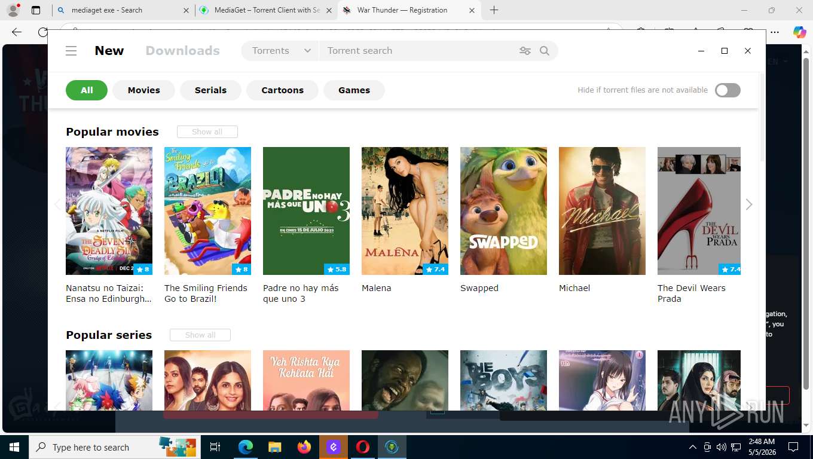
Task: Select MediaGet taskbar icon
Action: point(392,447)
